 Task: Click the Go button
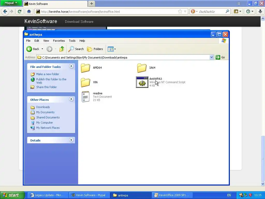pyautogui.click(x=220, y=57)
